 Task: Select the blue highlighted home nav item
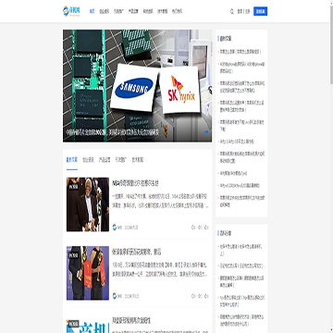(x=92, y=11)
